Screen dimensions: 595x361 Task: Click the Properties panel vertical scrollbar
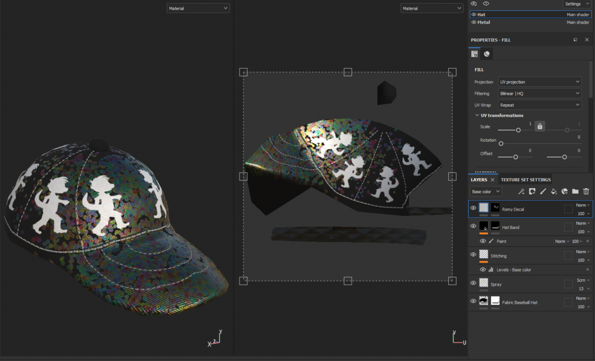(590, 79)
